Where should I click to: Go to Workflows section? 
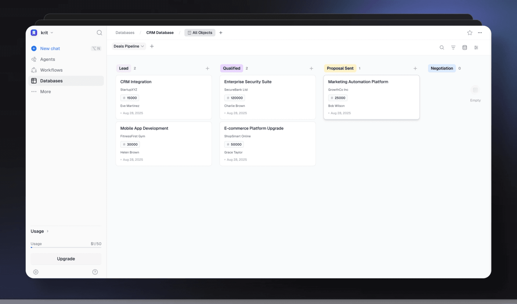[66, 70]
